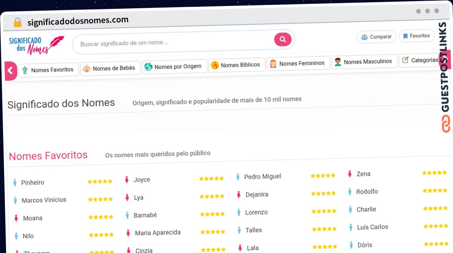Open Favoritos bookmark button
The height and width of the screenshot is (253, 453).
tap(416, 36)
